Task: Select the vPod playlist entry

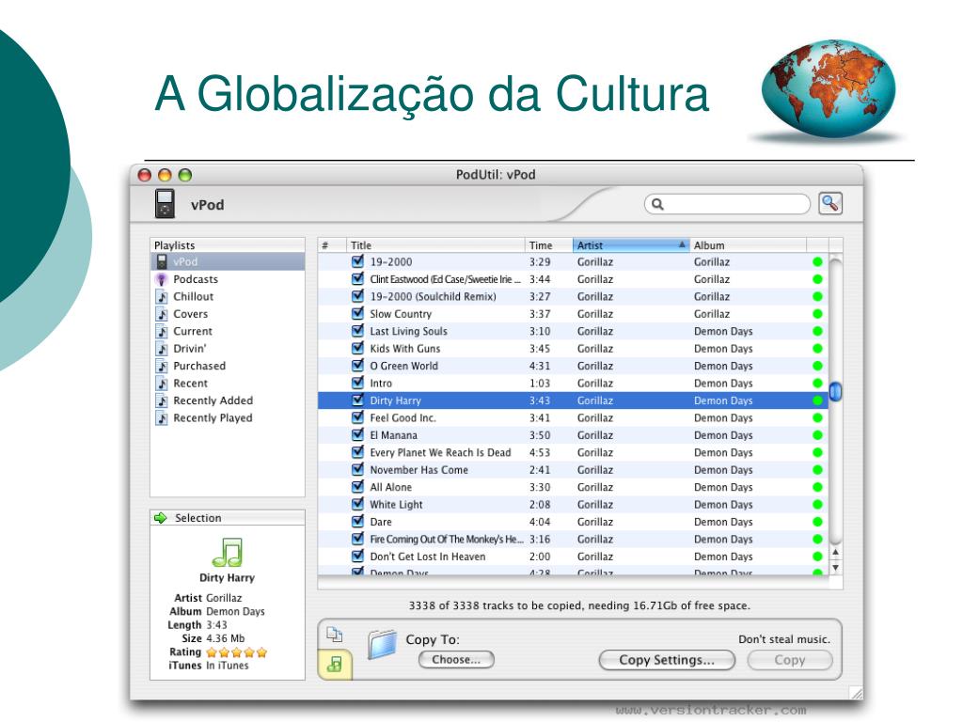Action: [228, 261]
